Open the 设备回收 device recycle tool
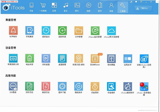Screen dimensions: 160x112 [95, 86]
